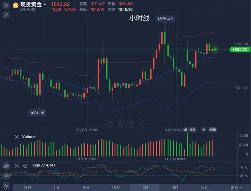
Task: Click the 1861.86 开盘 value
Action: pos(125,4)
